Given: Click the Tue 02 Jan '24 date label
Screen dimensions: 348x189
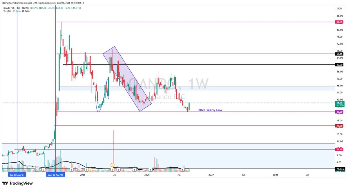Looking at the screenshot, I should point(17,175).
